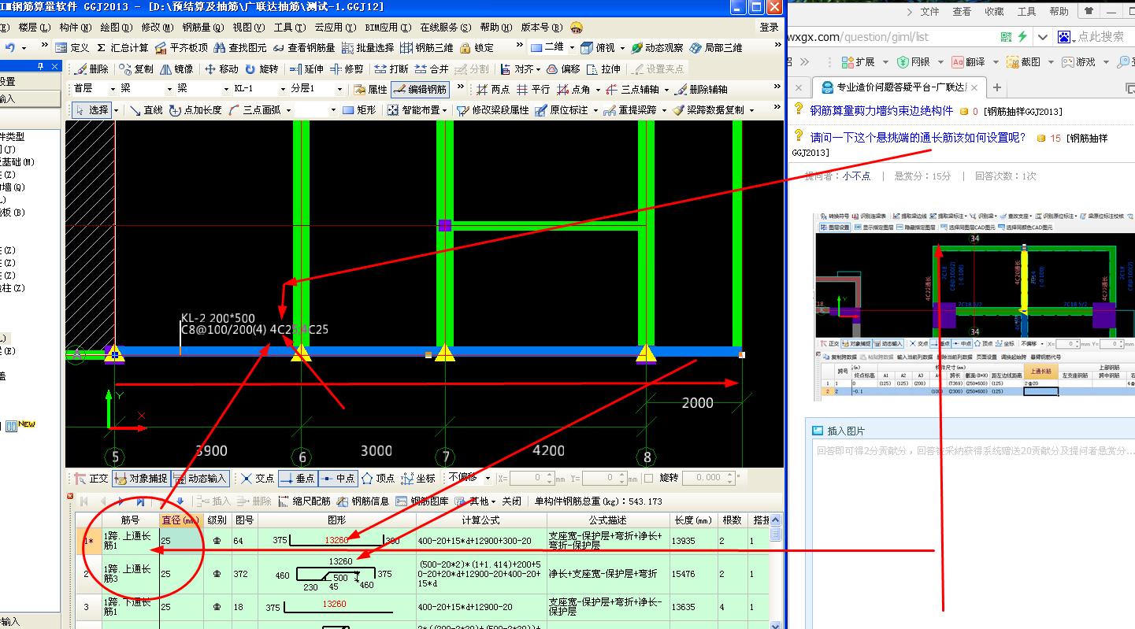Screen dimensions: 1135x629
Task: Toggle 中点 midpoint snap
Action: (338, 478)
